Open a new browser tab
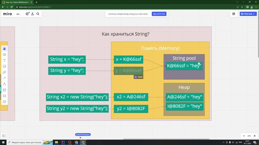This screenshot has height=145, width=259. coord(36,2)
